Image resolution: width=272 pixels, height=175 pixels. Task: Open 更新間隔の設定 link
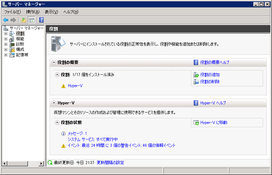[110, 163]
